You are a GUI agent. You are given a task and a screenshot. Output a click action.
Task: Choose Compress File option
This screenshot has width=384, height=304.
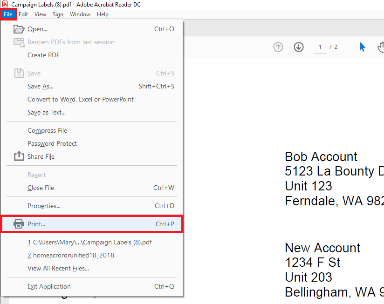click(x=47, y=130)
